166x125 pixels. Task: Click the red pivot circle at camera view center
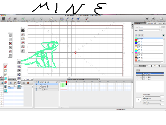(x=75, y=52)
